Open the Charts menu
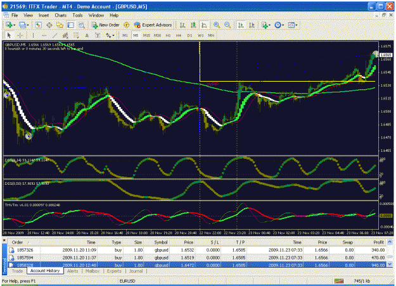This screenshot has height=286, width=396. [x=61, y=15]
